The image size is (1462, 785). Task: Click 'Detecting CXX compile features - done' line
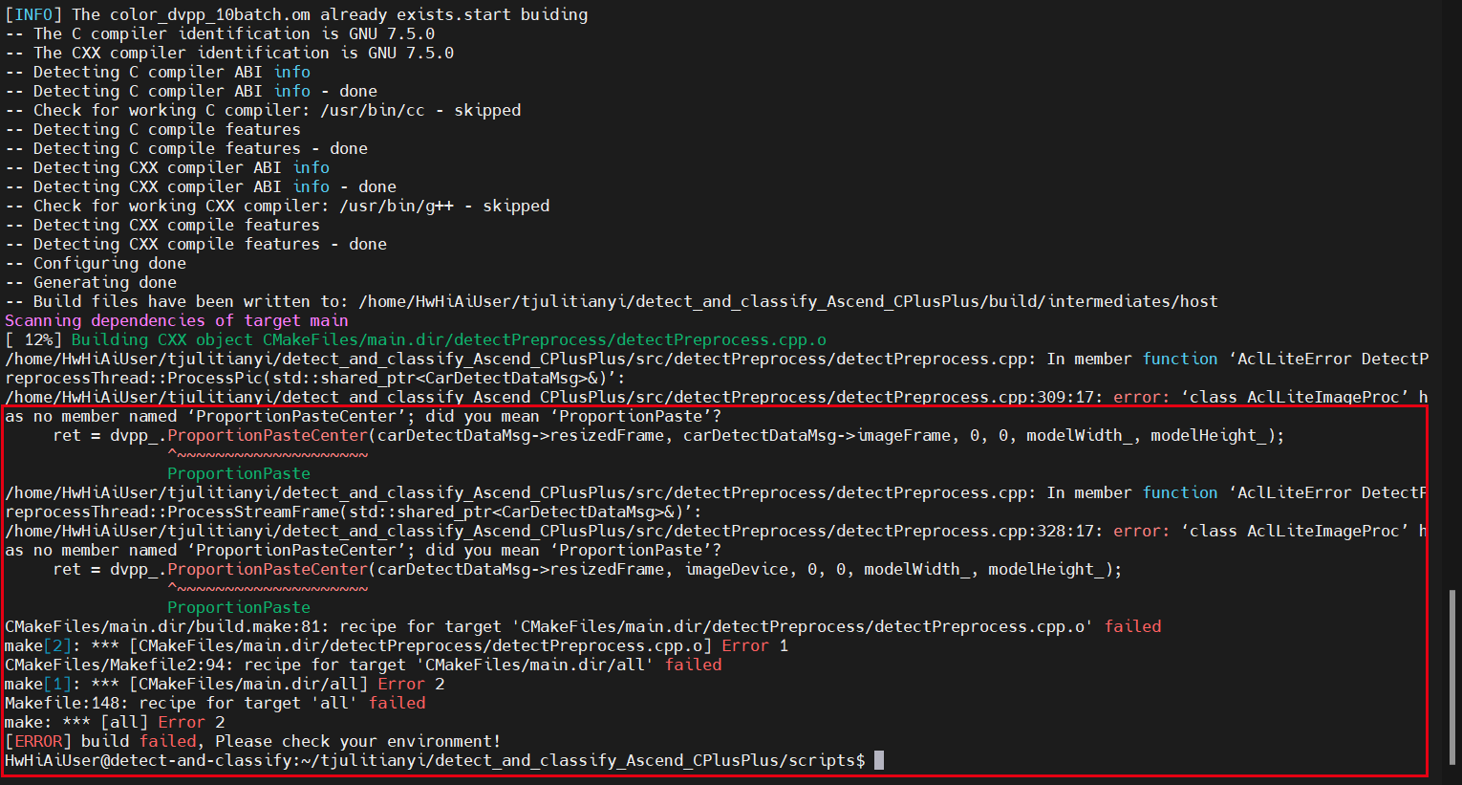click(x=196, y=244)
